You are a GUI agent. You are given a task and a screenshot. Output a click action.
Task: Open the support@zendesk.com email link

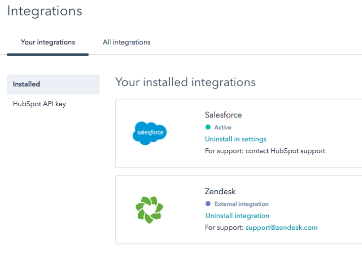pos(281,228)
